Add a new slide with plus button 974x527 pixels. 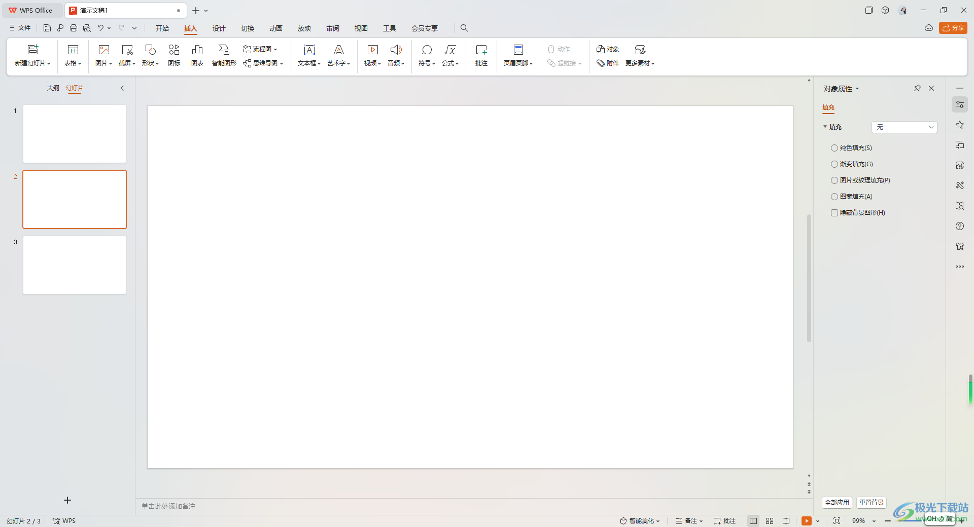(x=67, y=500)
